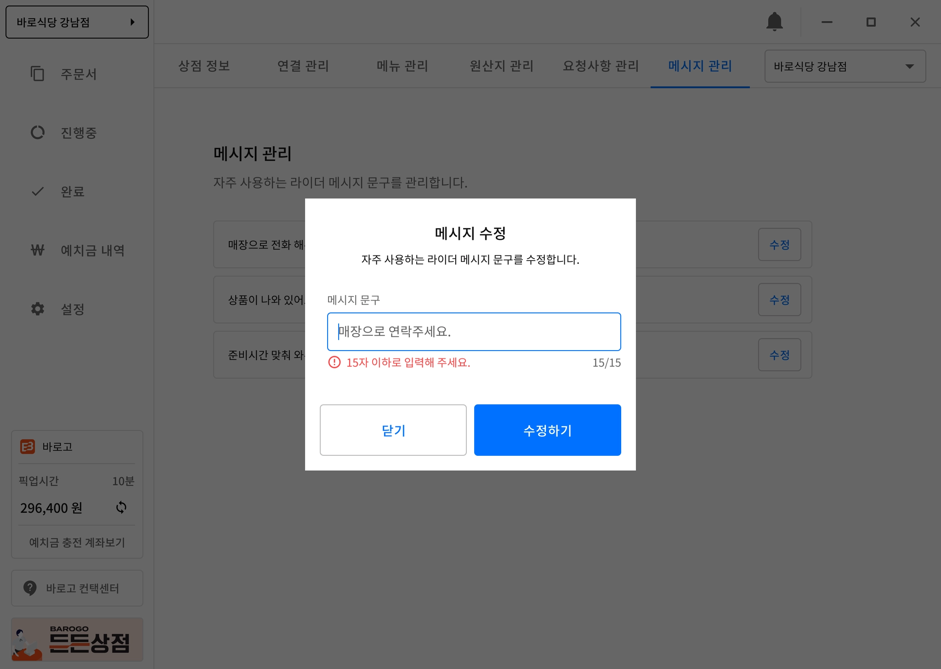Switch to the 메뉴 관리 tab
Image resolution: width=941 pixels, height=669 pixels.
pos(402,66)
